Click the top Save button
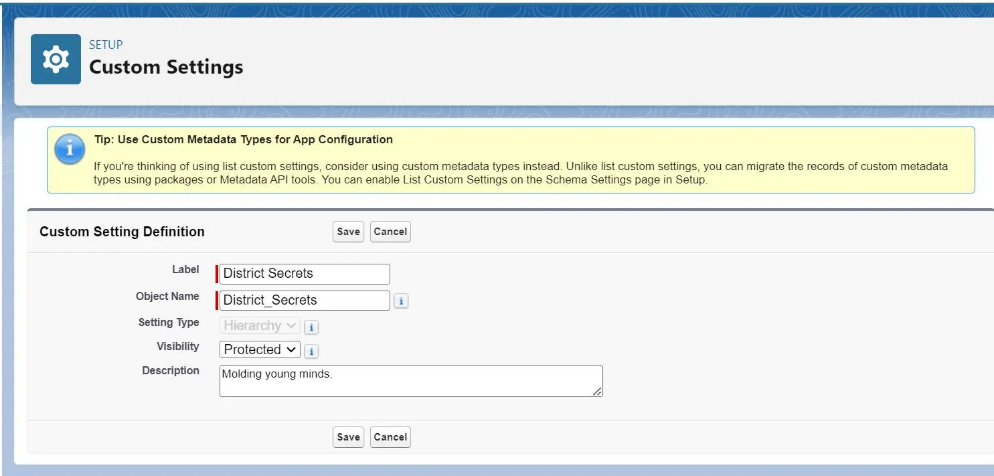This screenshot has width=994, height=476. 348,232
